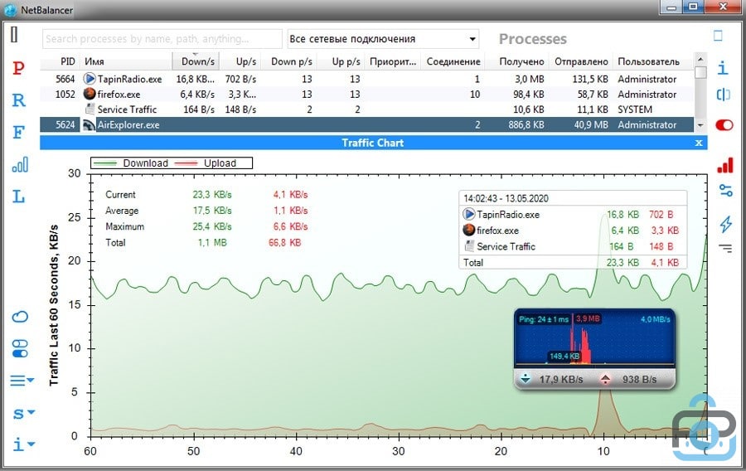The width and height of the screenshot is (746, 471).
Task: Open the cloud icon in left sidebar
Action: [20, 317]
